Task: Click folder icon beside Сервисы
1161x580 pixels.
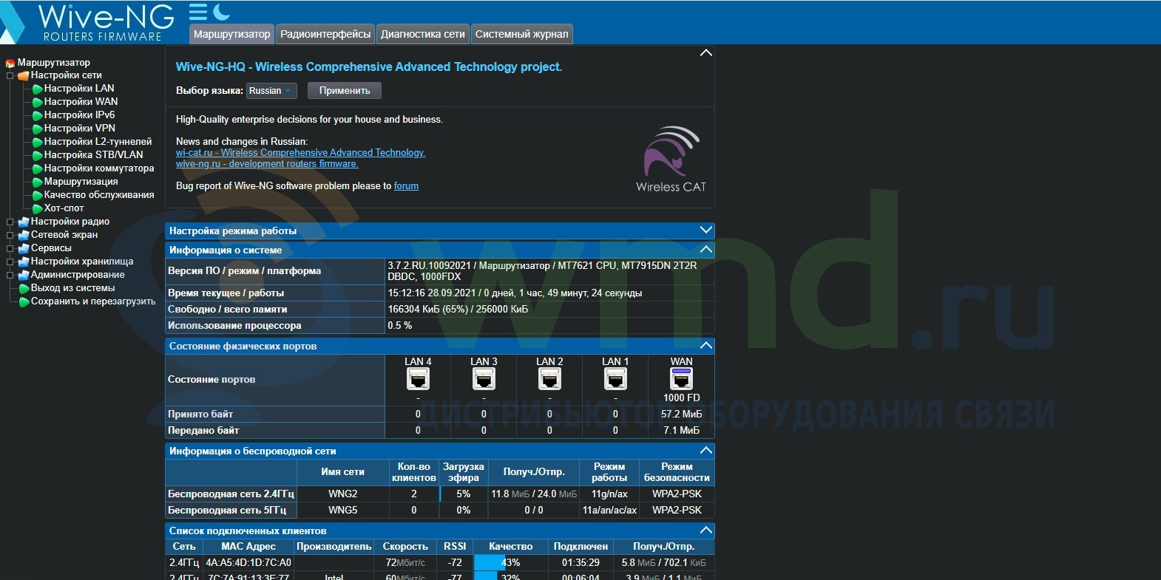Action: 24,248
